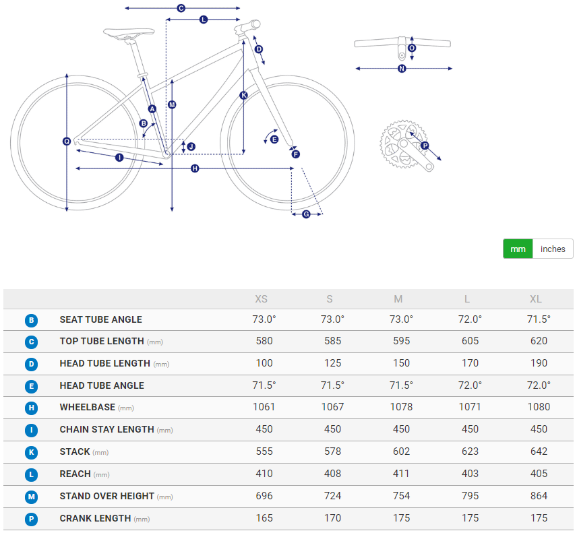Click the C badge beside Top Tube Length
577x535 pixels.
pos(32,342)
